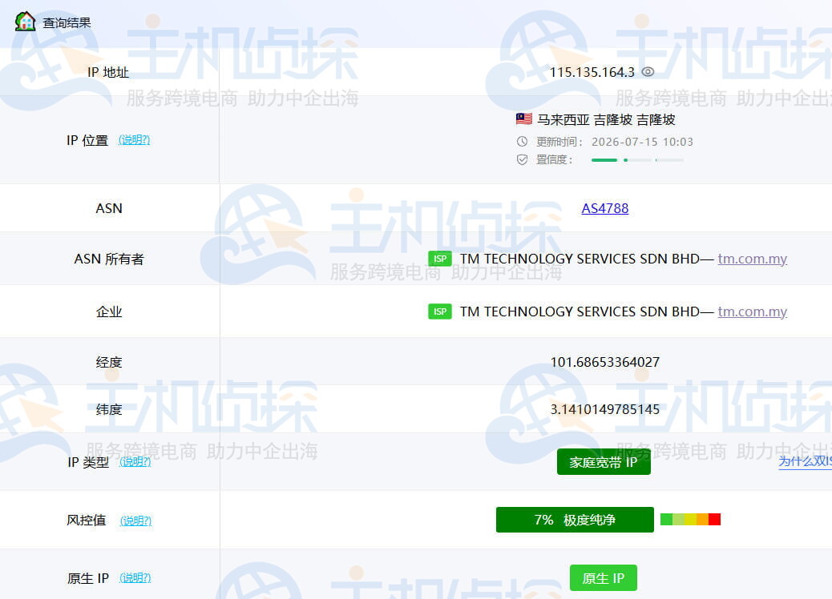Open the 说明 link next to IP 类型

coord(135,462)
